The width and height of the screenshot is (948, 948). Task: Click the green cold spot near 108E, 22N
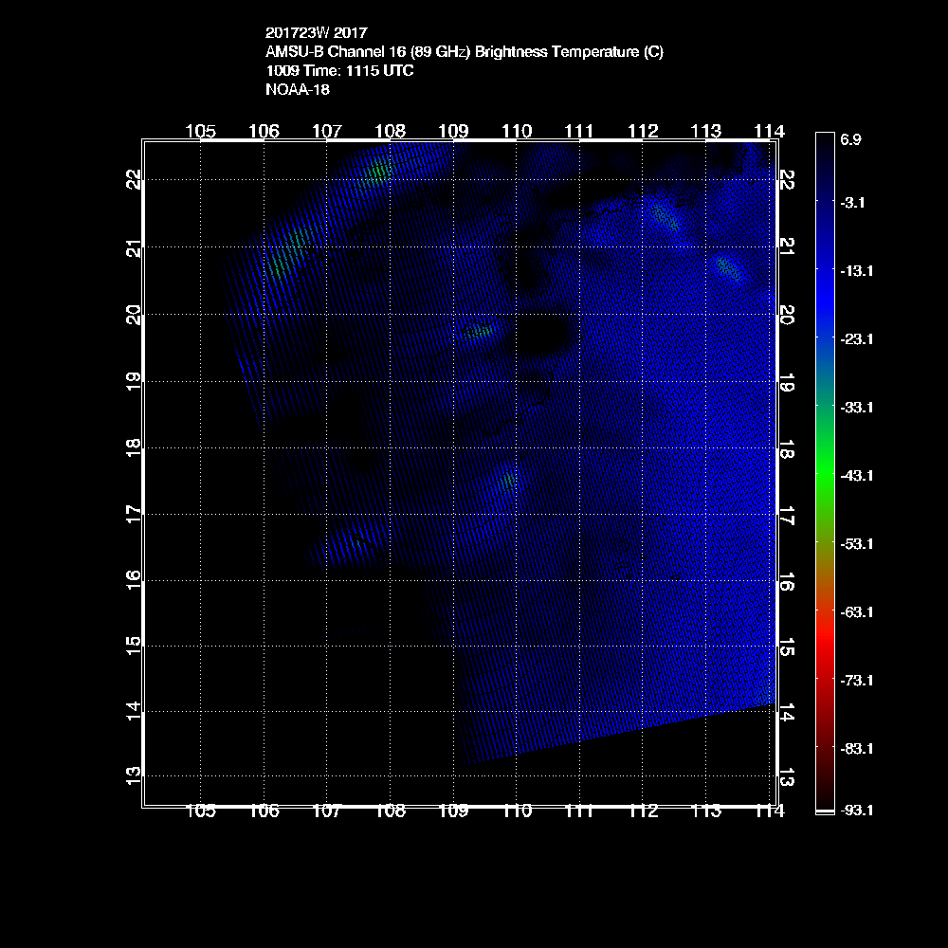tap(379, 172)
